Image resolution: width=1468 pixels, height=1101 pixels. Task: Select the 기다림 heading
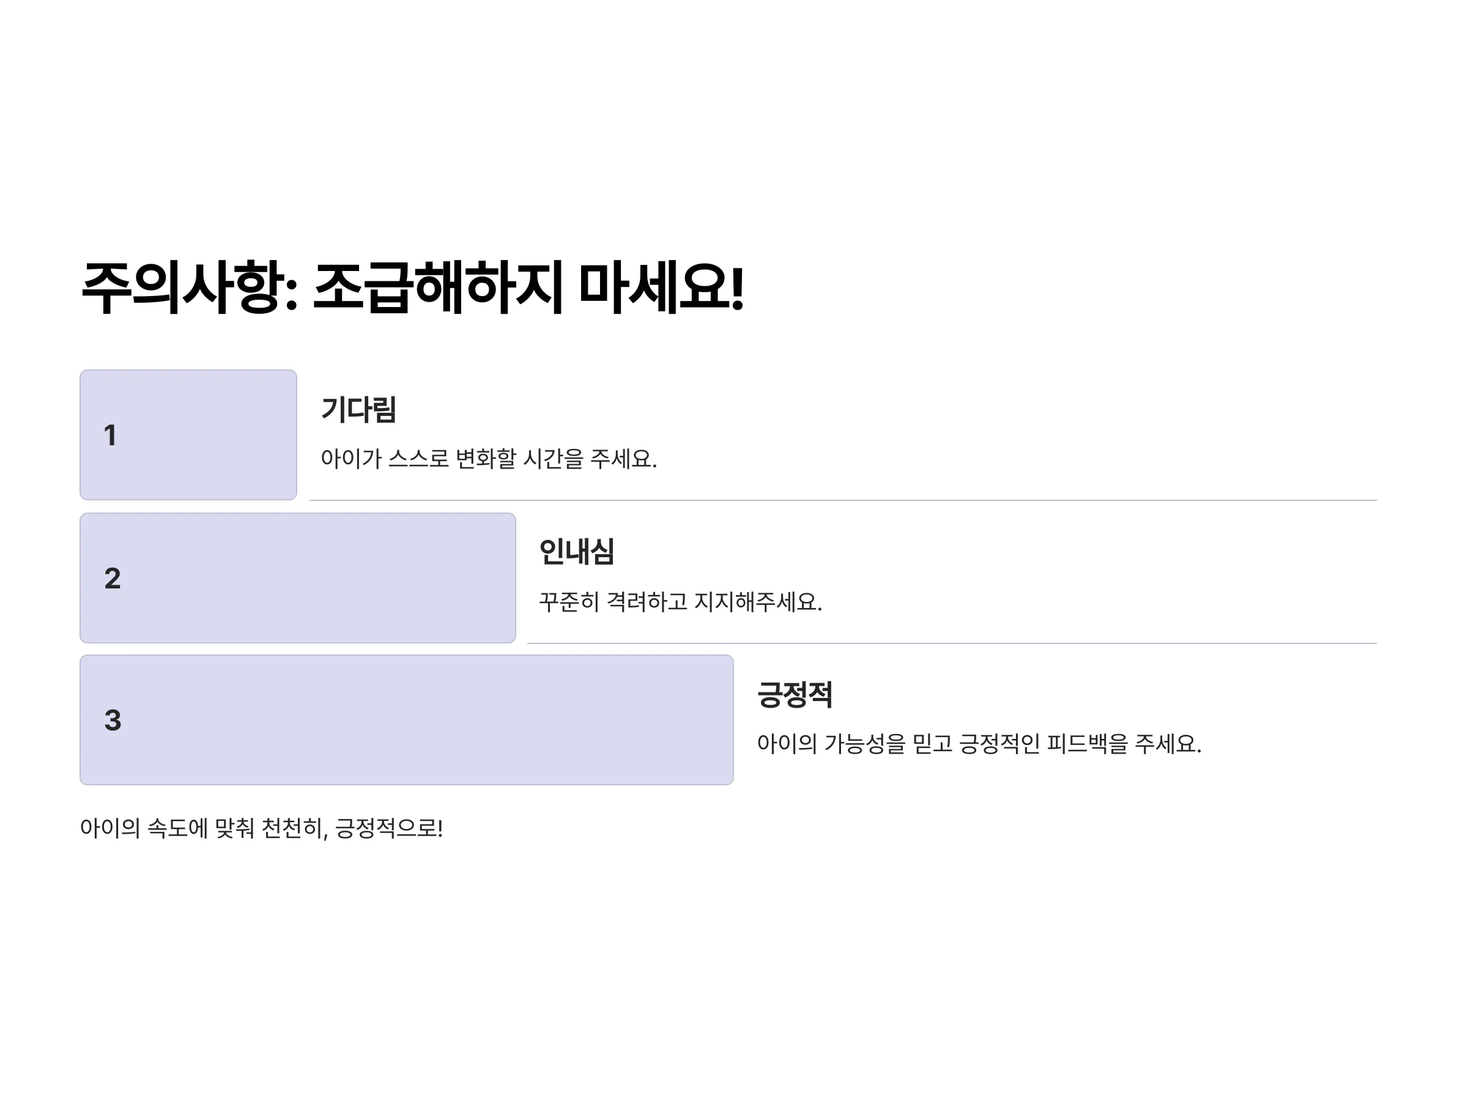point(358,409)
